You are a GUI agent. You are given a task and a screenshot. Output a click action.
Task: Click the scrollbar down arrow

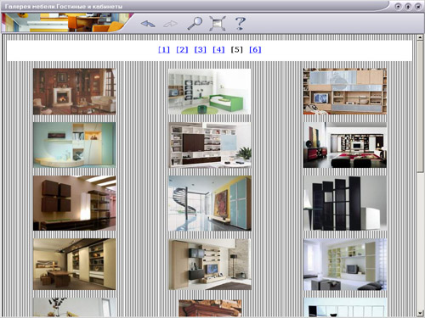[x=420, y=313]
